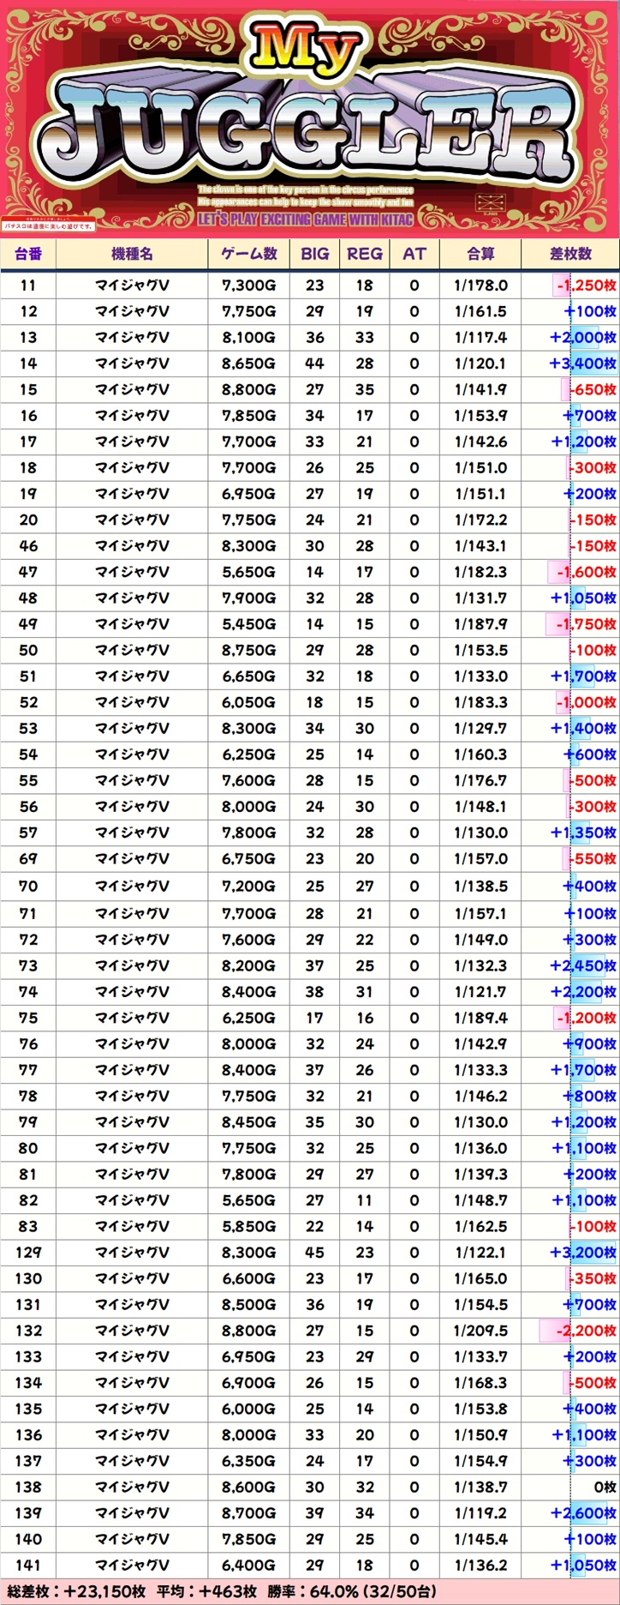This screenshot has width=620, height=1605.
Task: Sort by the 差枚数 column header
Action: coord(570,254)
